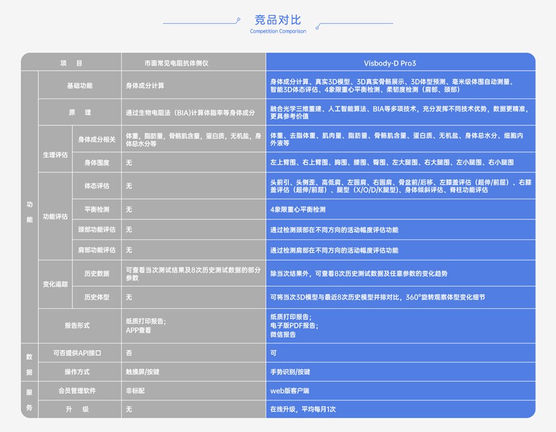Click "无" in the 体态评估 row
556x432 pixels.
click(129, 185)
